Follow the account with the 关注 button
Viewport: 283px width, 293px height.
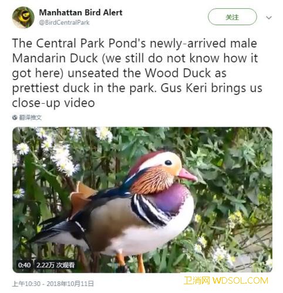click(x=233, y=17)
